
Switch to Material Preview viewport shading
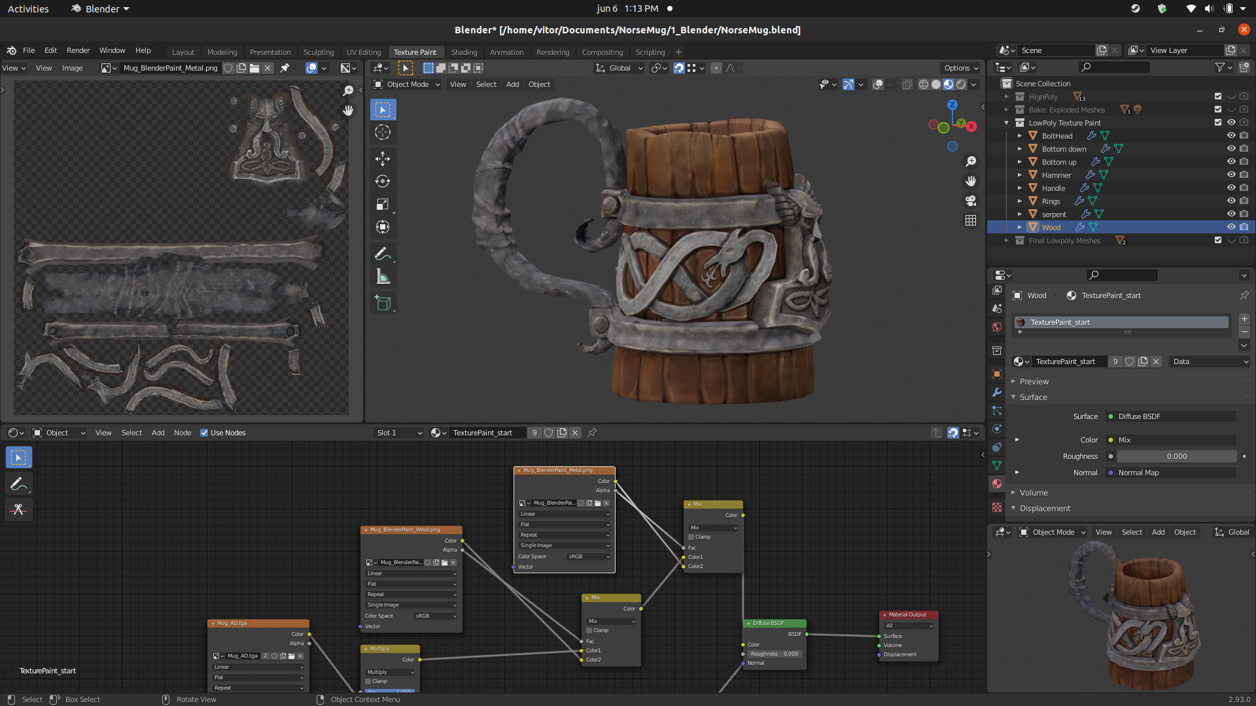coord(949,84)
